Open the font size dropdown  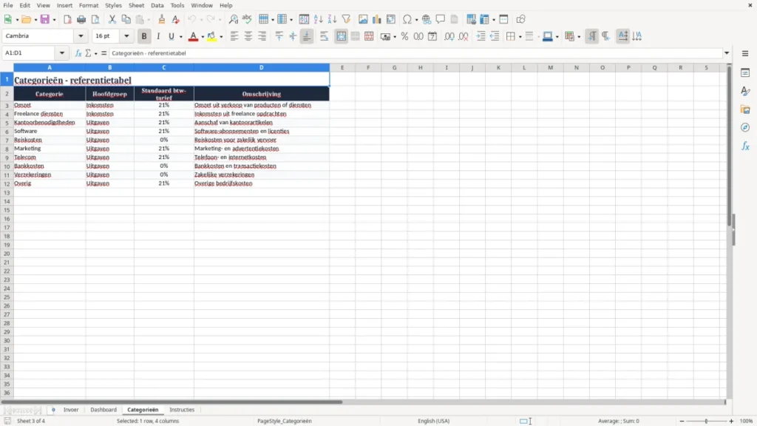point(126,35)
